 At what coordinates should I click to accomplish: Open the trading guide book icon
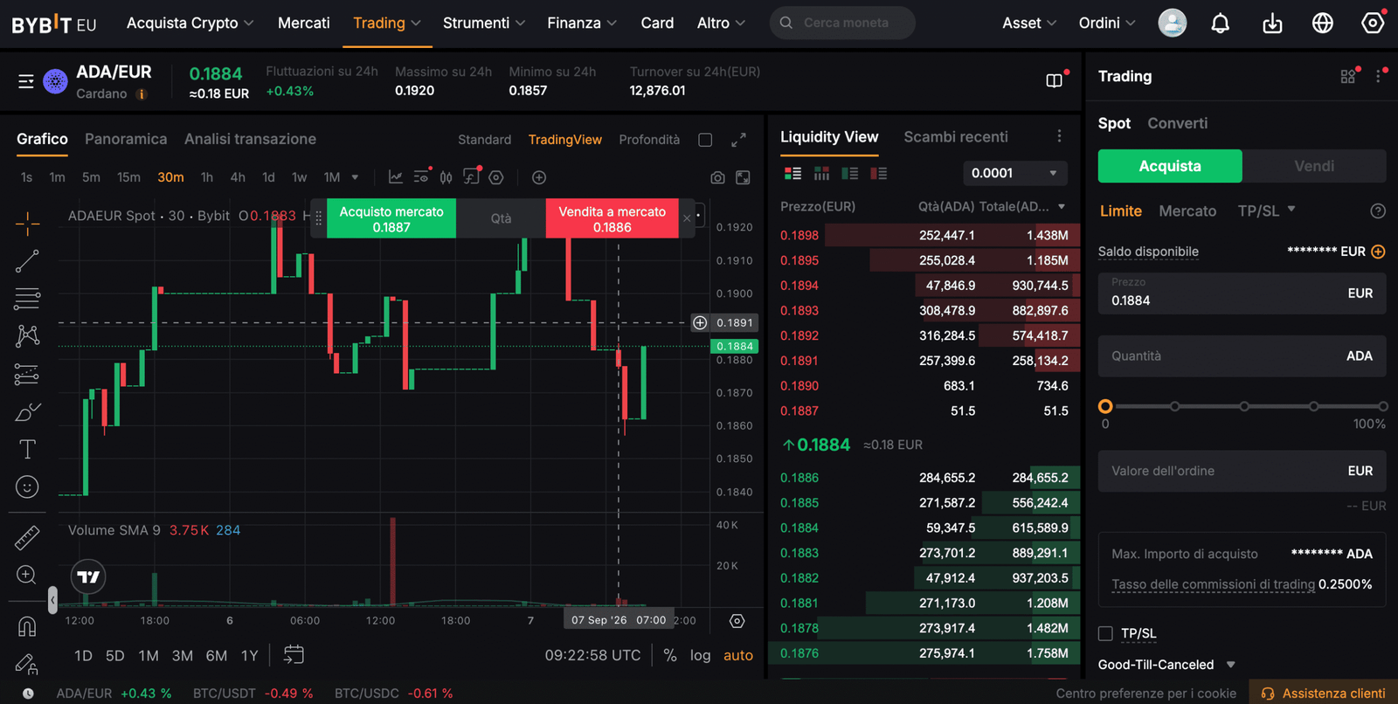click(x=1055, y=80)
